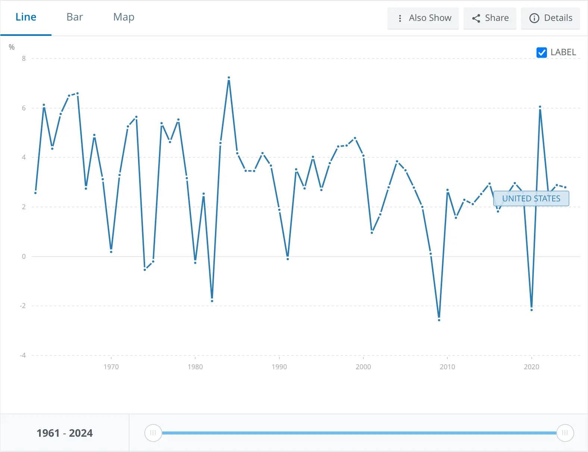Image resolution: width=588 pixels, height=452 pixels.
Task: Switch to the Bar tab
Action: tap(75, 17)
